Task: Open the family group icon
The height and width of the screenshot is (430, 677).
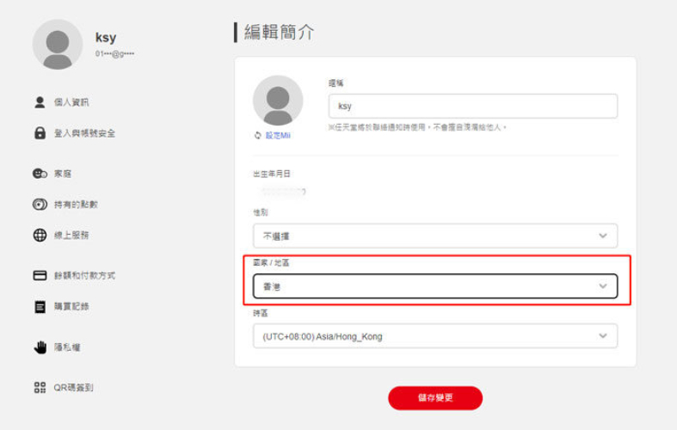Action: 40,174
